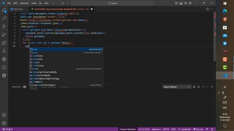Open Windows Start button on taskbar

point(225,3)
